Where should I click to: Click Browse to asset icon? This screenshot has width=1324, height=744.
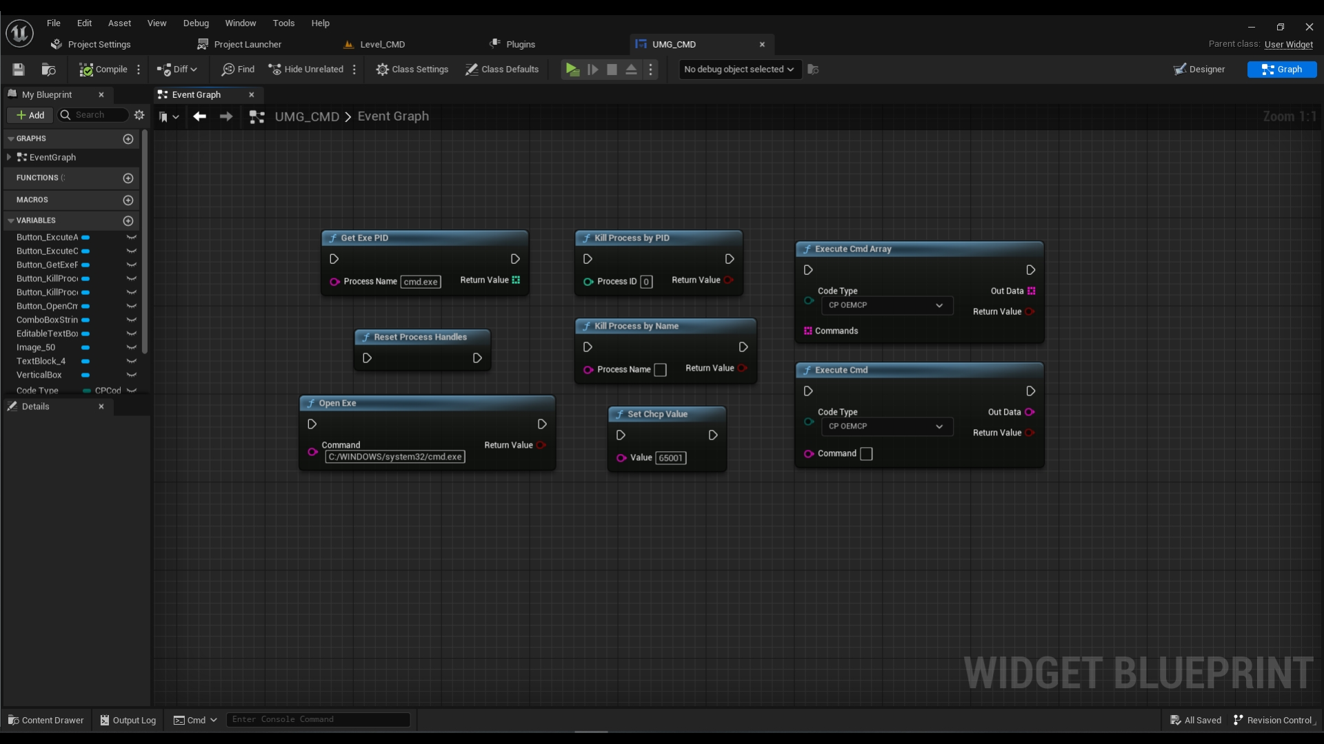[x=48, y=70]
